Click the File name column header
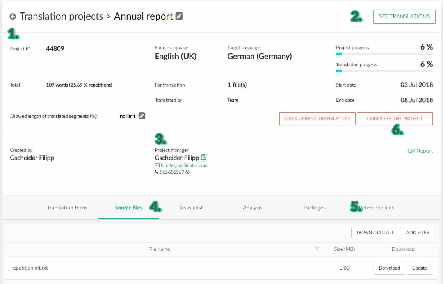 (x=159, y=249)
